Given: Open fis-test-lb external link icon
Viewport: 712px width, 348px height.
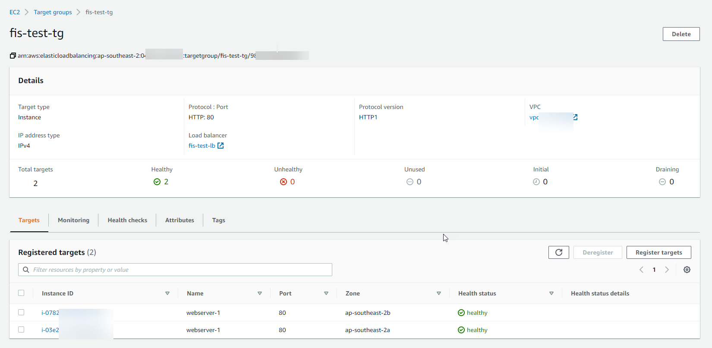Looking at the screenshot, I should (221, 146).
